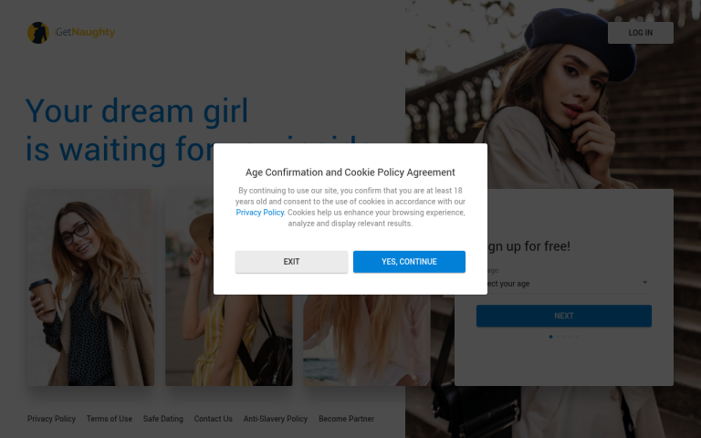This screenshot has height=438, width=701.
Task: Click the GetNaughty logo icon
Action: 38,33
